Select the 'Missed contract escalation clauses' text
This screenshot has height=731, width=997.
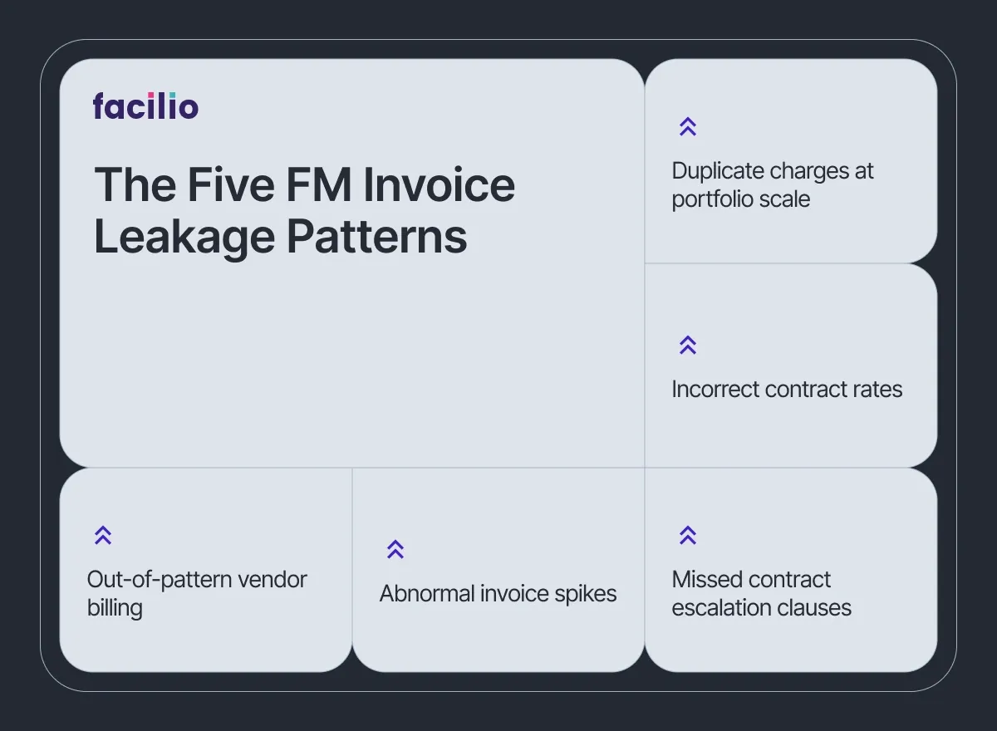click(x=761, y=593)
